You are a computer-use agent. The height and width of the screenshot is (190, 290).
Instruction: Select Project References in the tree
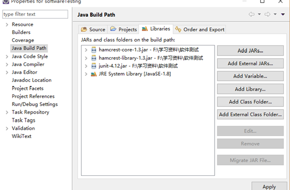tap(33, 96)
